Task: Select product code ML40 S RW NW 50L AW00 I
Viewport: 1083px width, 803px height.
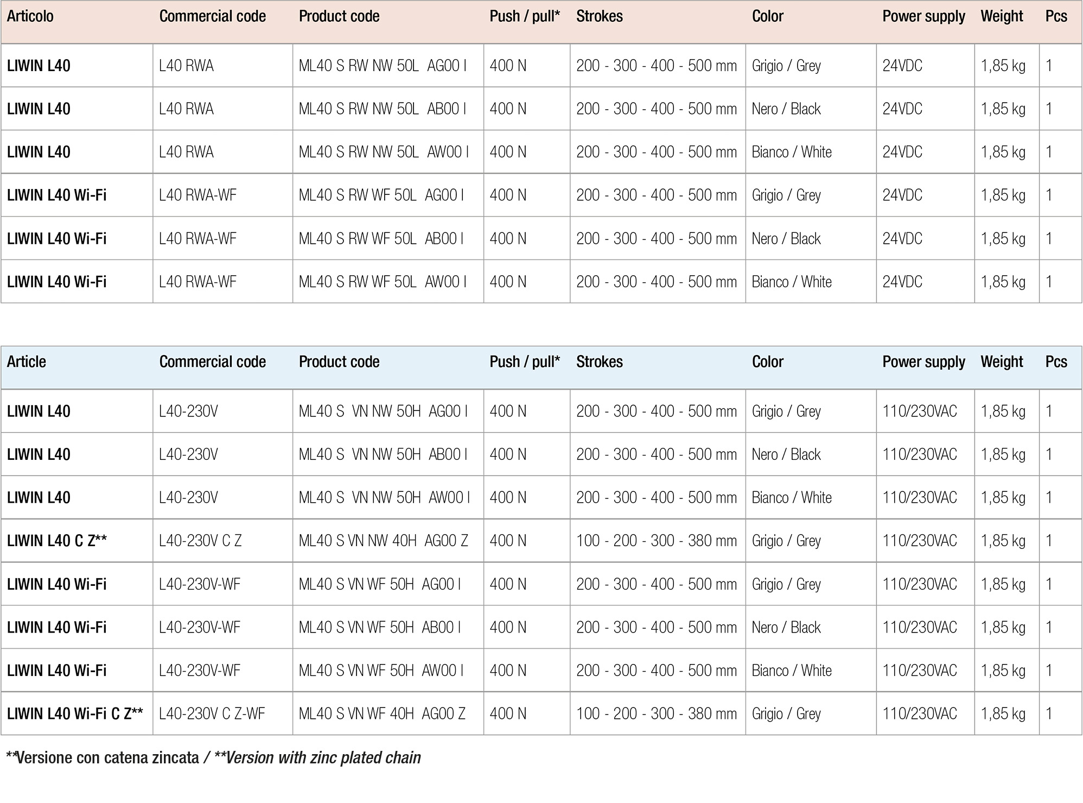Action: [x=383, y=152]
